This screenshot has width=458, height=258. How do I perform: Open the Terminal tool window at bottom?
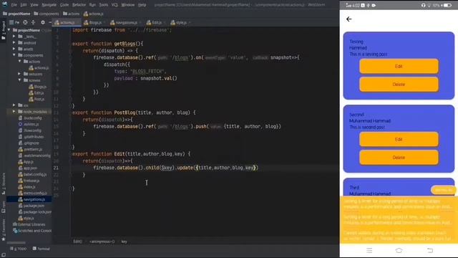coord(42,249)
